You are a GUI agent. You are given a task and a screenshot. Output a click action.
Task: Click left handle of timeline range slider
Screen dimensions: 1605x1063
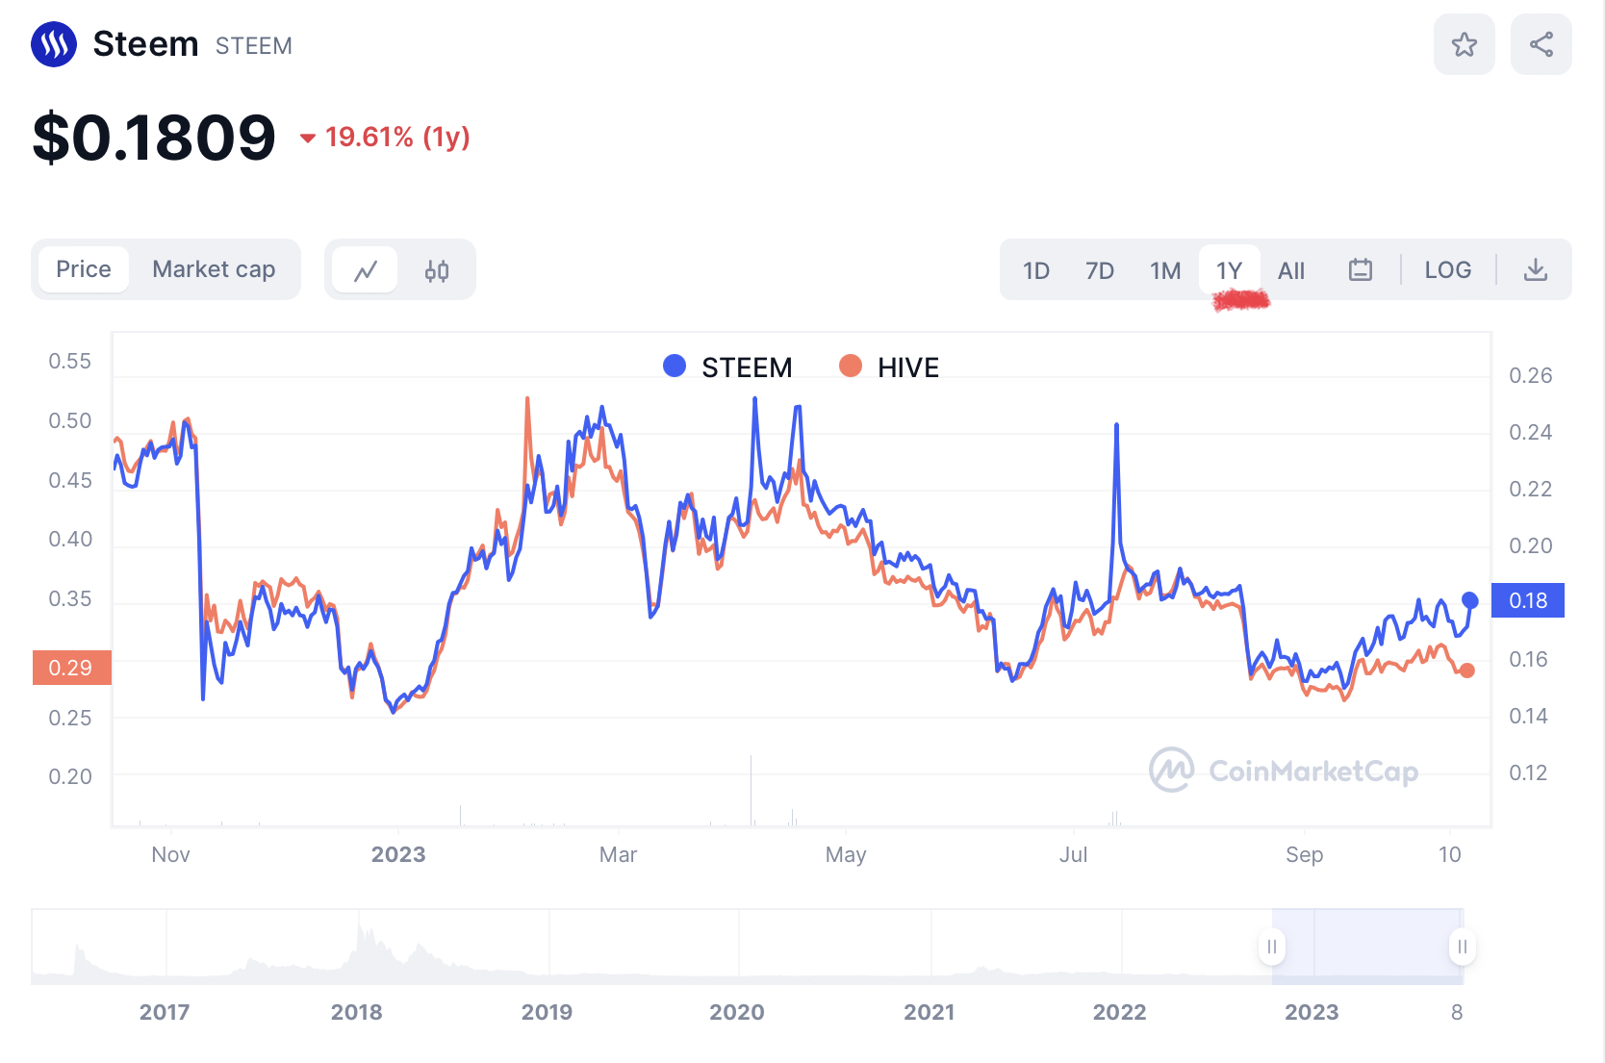point(1272,947)
